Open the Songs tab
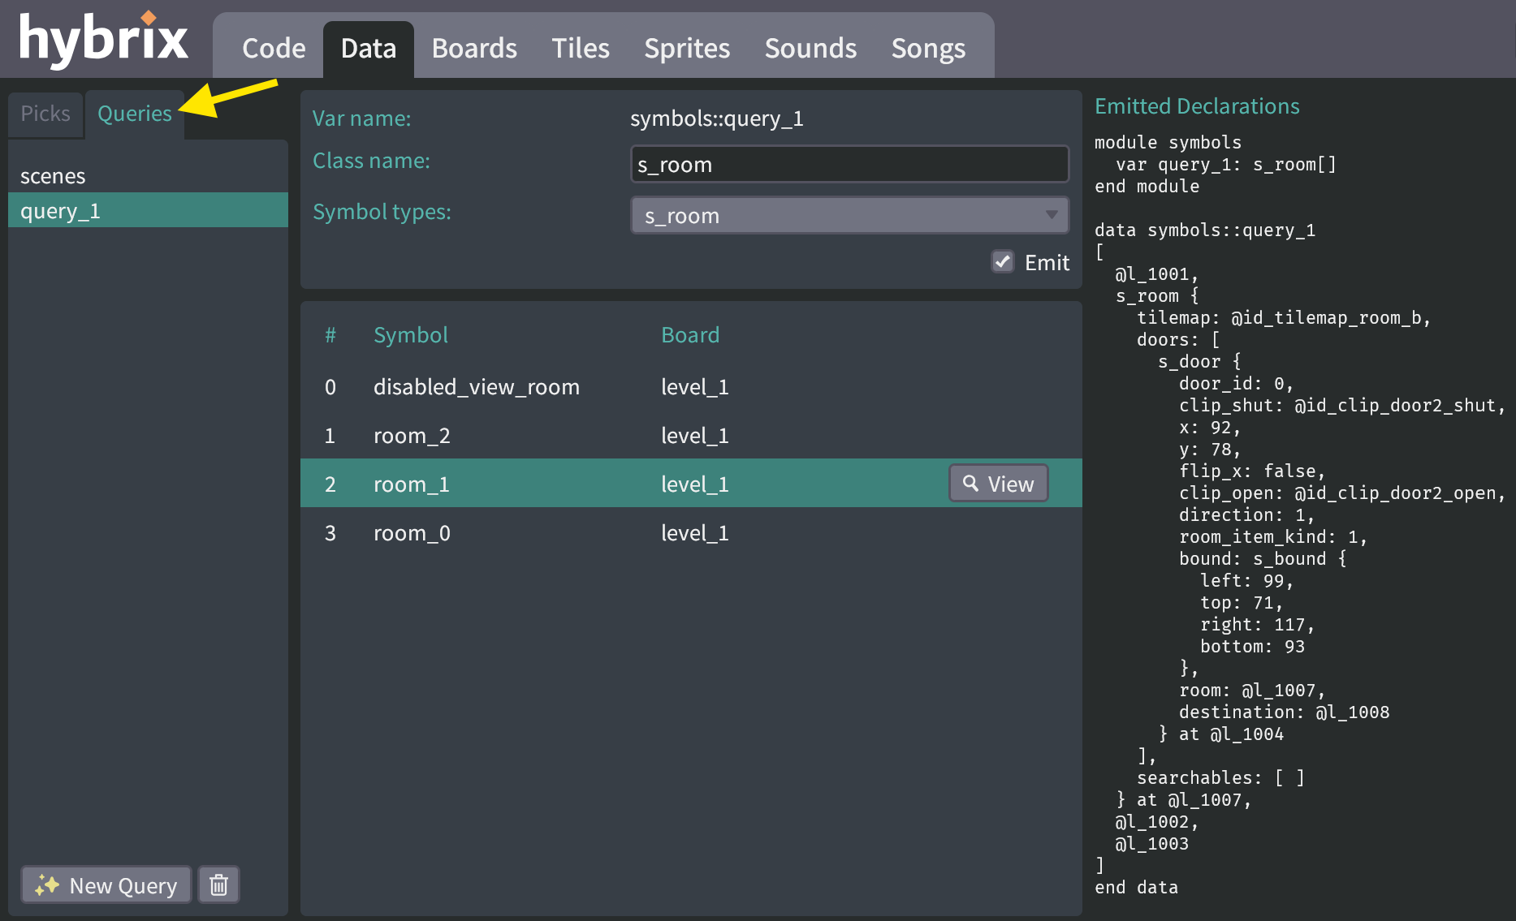Screen dimensions: 1516x921 [928, 48]
